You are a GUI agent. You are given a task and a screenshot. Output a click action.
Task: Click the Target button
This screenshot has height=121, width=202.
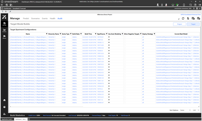coord(193,24)
